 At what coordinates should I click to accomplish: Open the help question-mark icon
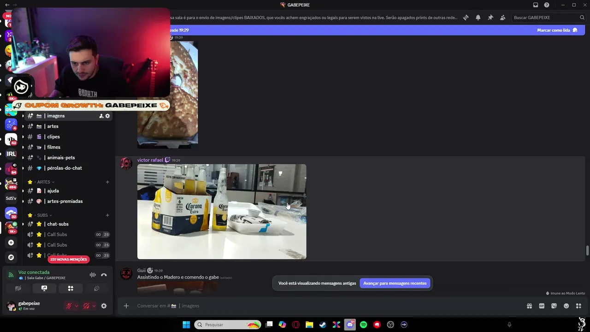[547, 5]
